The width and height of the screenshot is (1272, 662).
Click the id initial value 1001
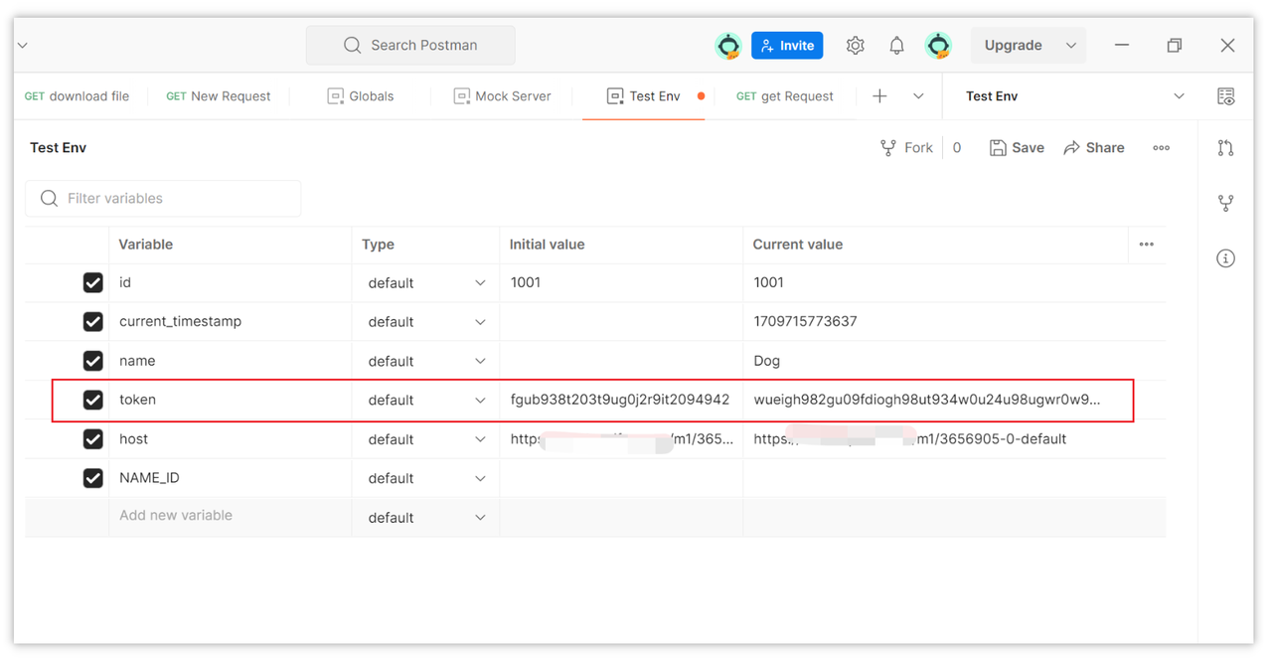(x=526, y=283)
